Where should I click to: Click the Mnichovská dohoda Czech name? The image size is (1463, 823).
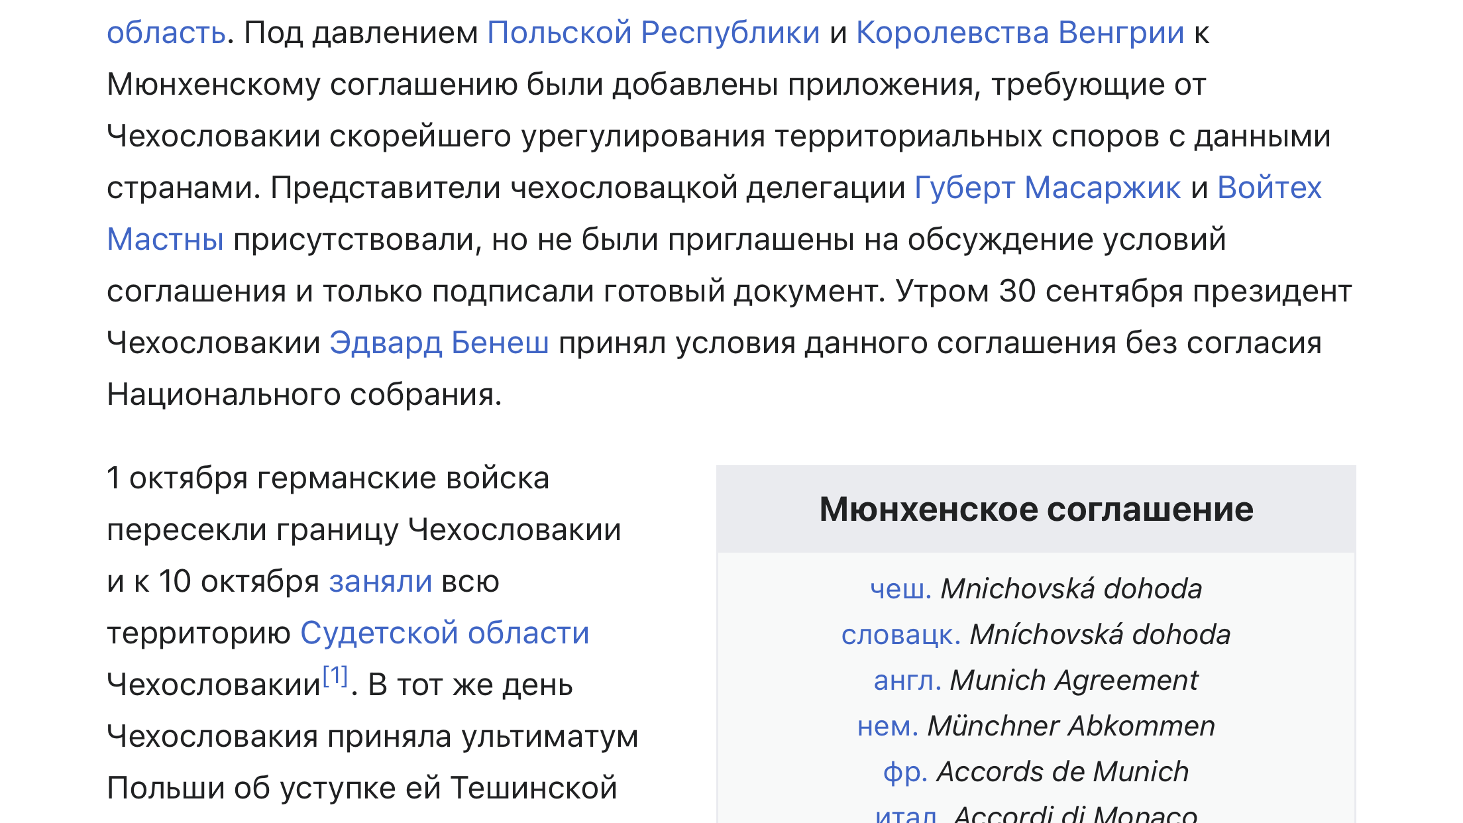point(1071,588)
